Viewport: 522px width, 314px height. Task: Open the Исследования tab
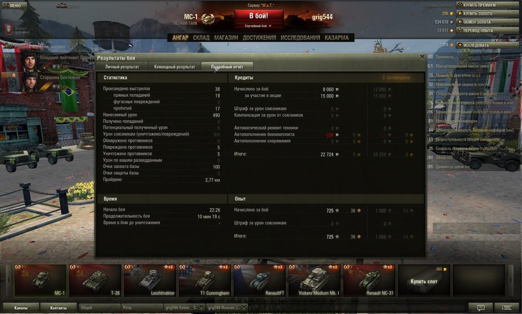point(300,38)
